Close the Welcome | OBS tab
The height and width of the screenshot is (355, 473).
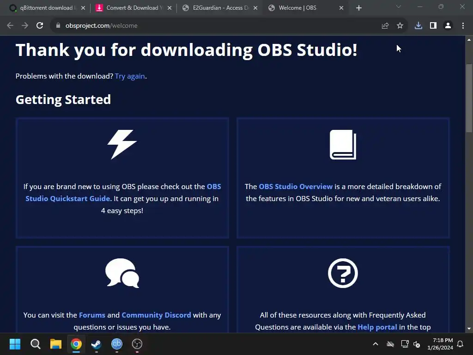point(341,8)
